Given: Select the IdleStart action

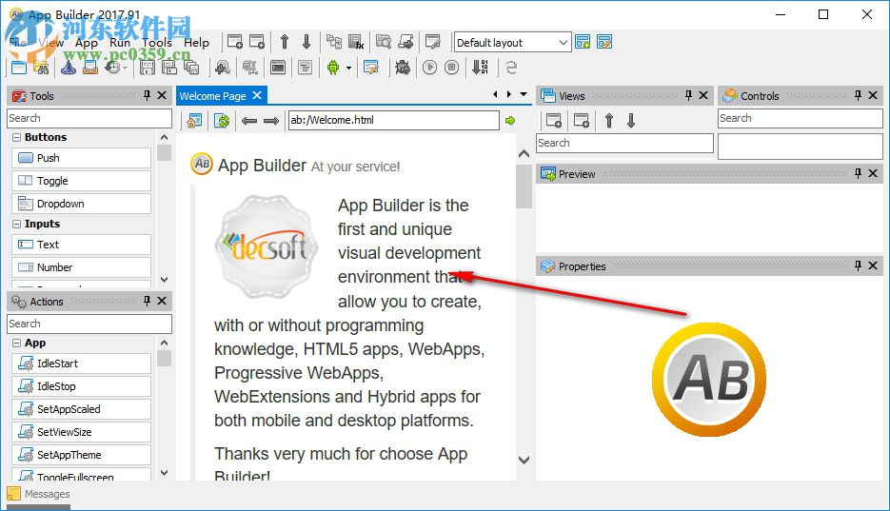Looking at the screenshot, I should (x=81, y=364).
